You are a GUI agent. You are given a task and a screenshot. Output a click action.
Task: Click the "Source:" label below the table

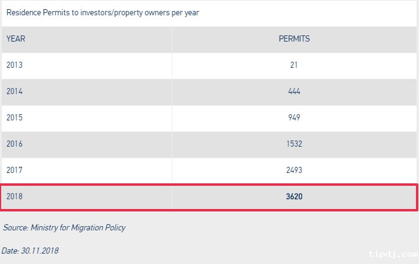[16, 228]
